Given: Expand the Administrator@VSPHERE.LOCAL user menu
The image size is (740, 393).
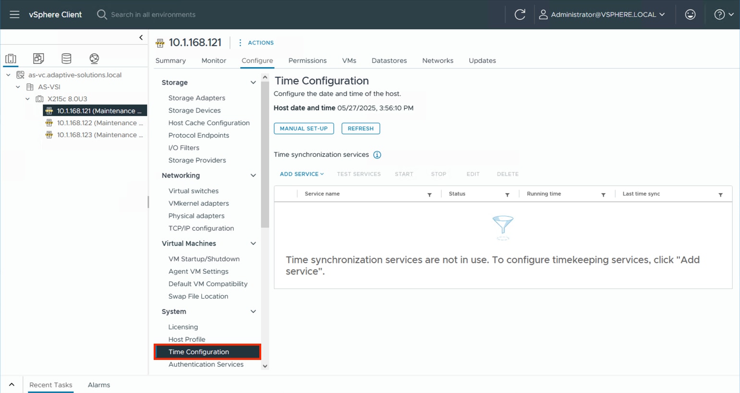Looking at the screenshot, I should (602, 14).
